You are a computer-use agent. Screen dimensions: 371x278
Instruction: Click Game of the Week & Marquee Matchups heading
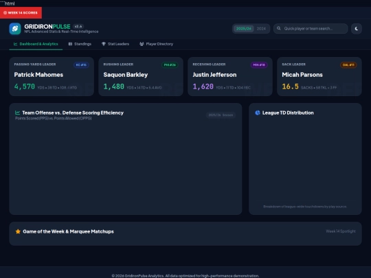[69, 231]
